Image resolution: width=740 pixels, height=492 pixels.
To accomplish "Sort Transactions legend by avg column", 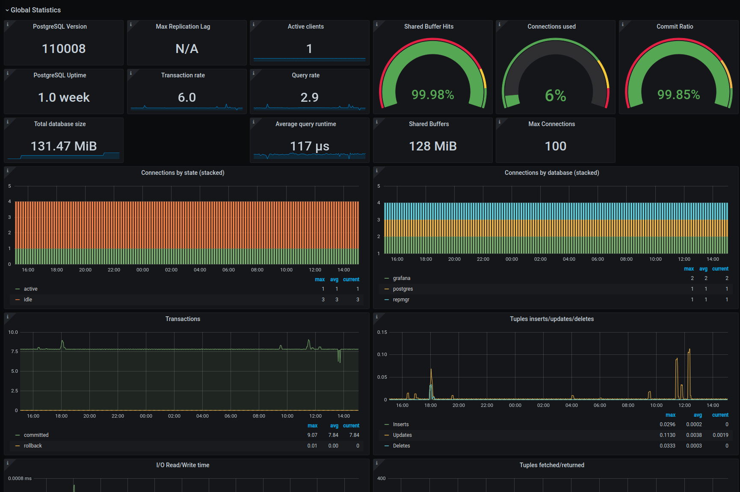I will 334,426.
